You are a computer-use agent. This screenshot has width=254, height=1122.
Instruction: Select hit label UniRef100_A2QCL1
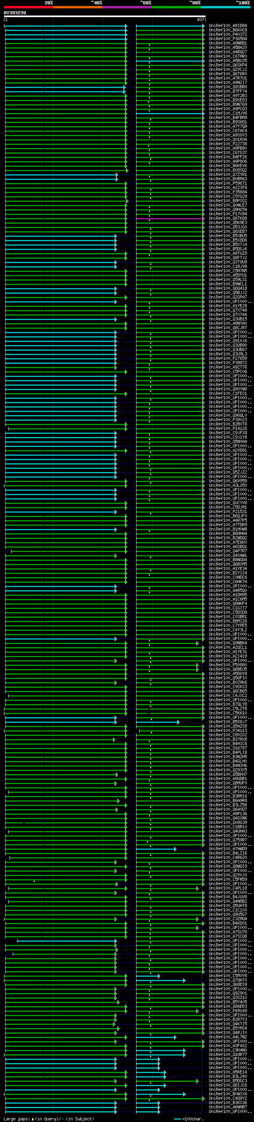click(228, 647)
